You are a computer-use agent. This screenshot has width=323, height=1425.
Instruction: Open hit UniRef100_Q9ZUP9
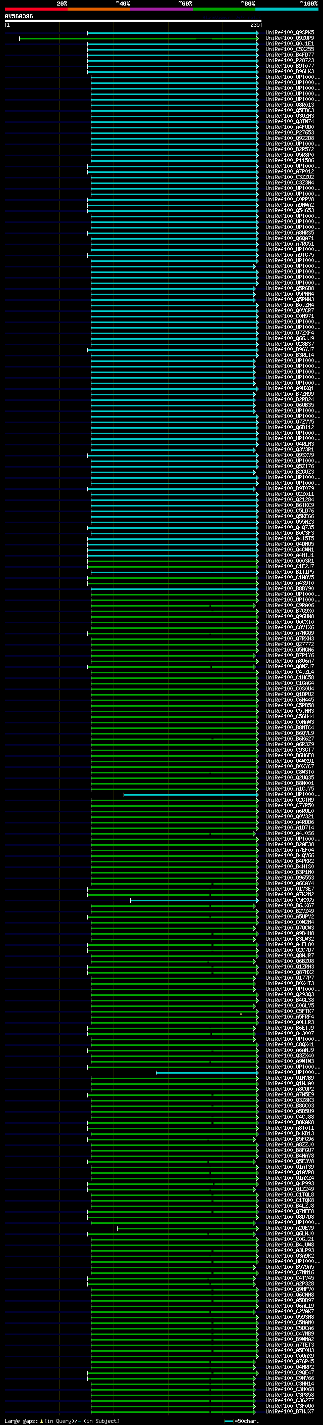290,38
